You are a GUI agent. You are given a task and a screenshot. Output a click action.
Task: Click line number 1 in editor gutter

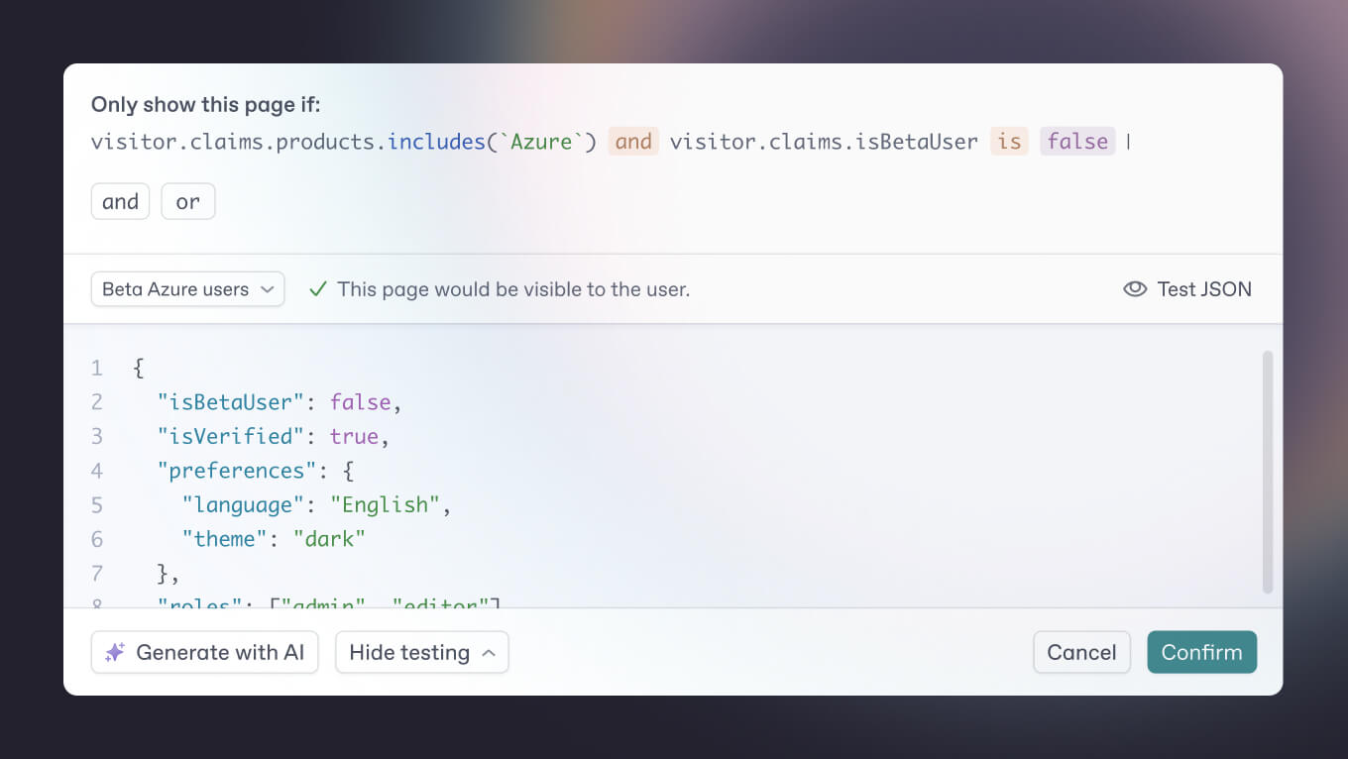click(97, 369)
